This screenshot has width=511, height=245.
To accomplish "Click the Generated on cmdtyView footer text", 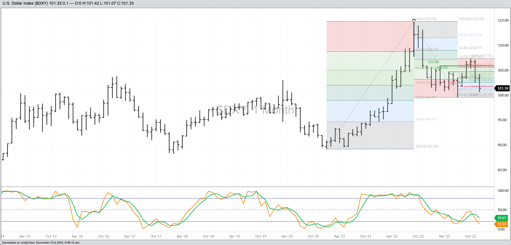I will (x=40, y=243).
